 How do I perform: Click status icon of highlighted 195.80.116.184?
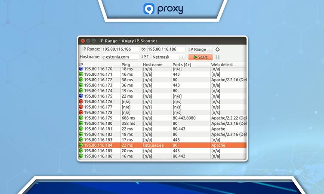[x=81, y=145]
